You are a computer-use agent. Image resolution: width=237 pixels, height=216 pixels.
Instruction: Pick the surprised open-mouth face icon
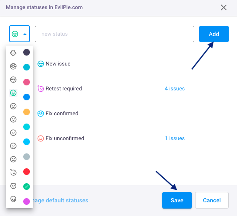tap(13, 119)
